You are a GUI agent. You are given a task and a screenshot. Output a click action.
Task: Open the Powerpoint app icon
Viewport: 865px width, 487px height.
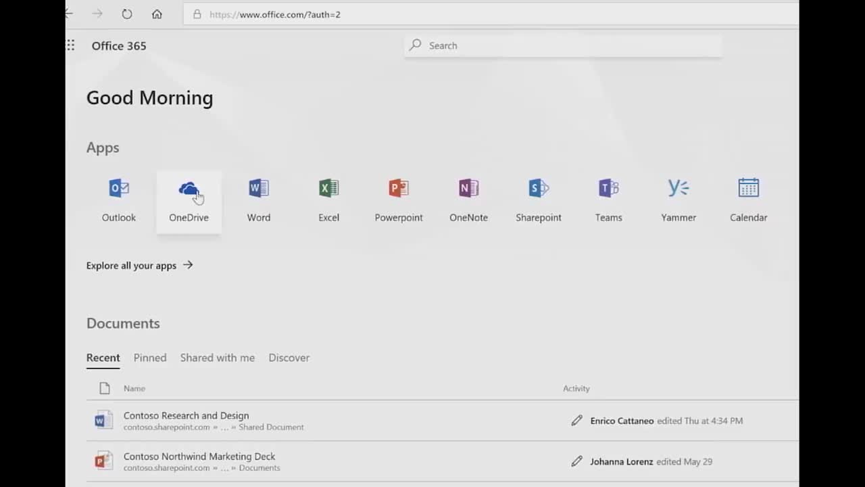tap(399, 188)
